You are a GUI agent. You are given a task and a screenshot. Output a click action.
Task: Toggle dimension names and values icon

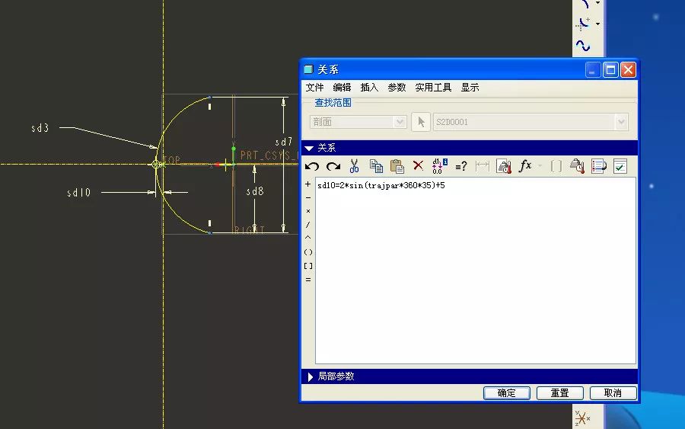coord(439,166)
